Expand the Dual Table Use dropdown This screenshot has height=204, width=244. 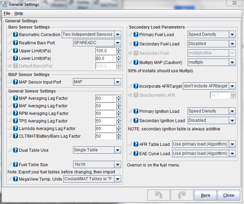click(118, 150)
